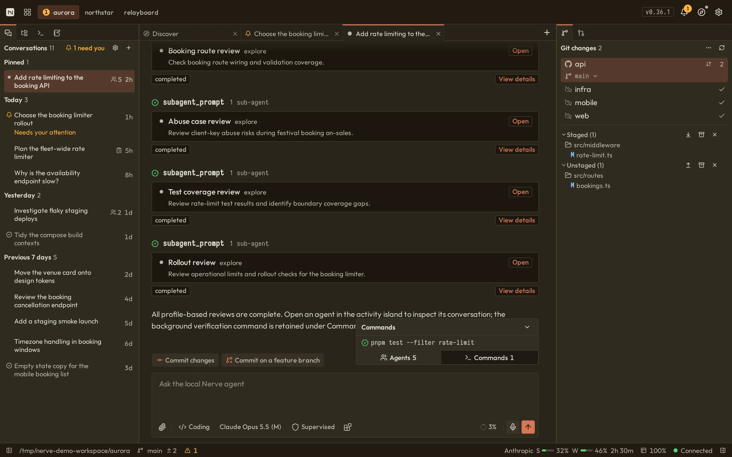Collapse the Unstaged (1) section
Image resolution: width=732 pixels, height=457 pixels.
(x=563, y=165)
